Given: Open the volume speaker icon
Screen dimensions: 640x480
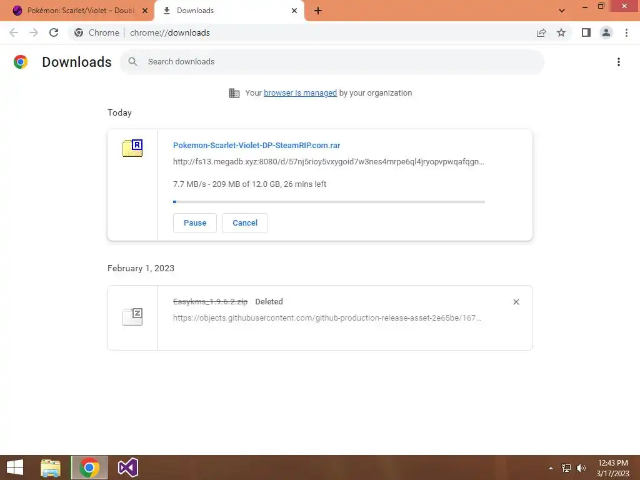Looking at the screenshot, I should [581, 468].
